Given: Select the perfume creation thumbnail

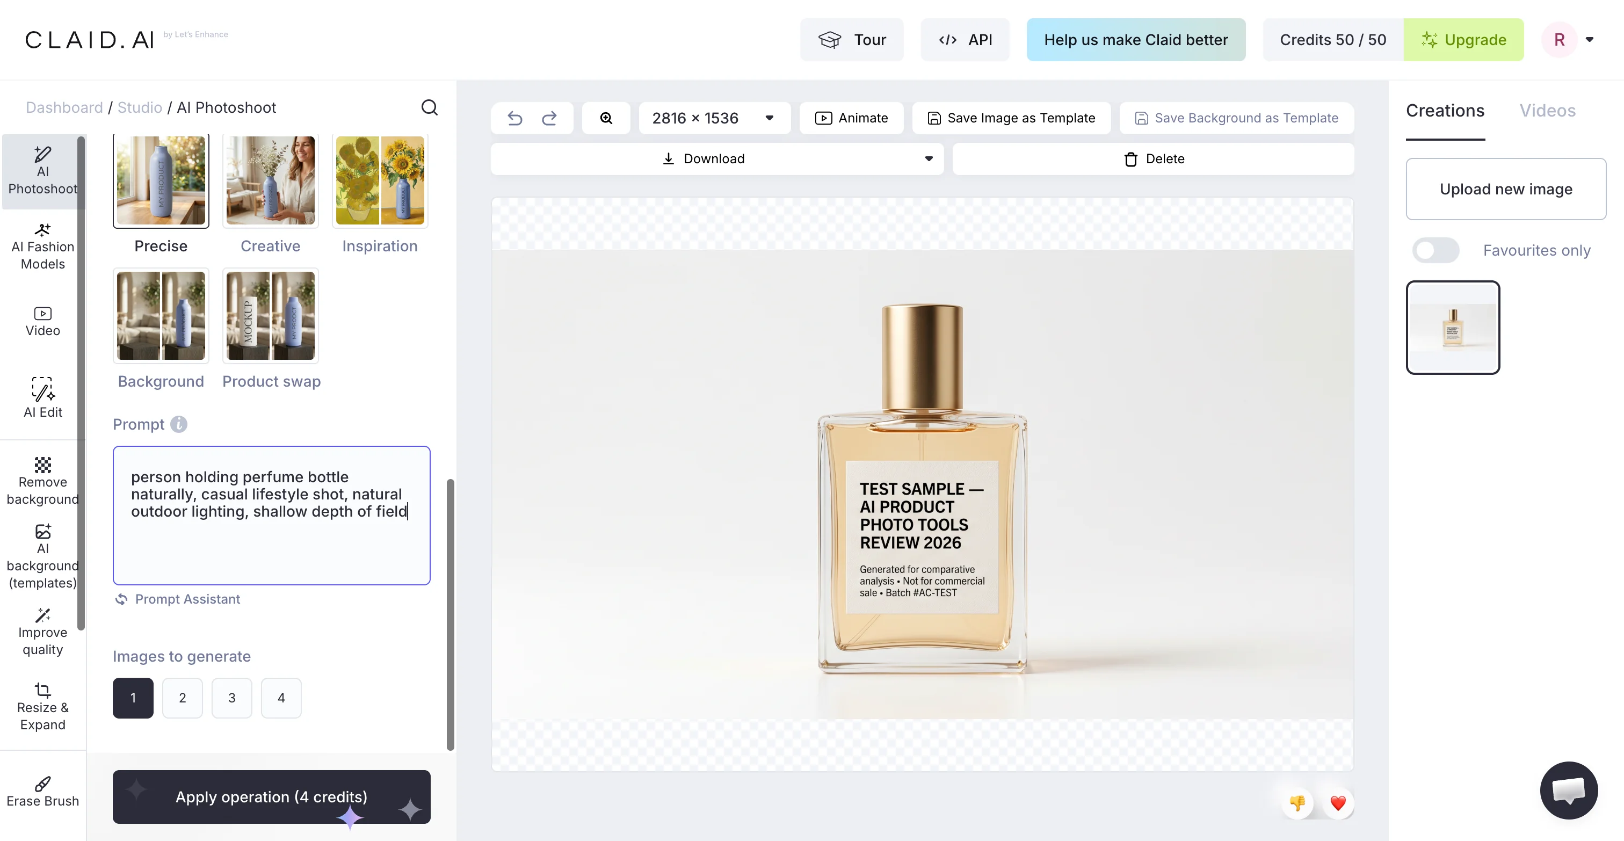Looking at the screenshot, I should (1453, 327).
